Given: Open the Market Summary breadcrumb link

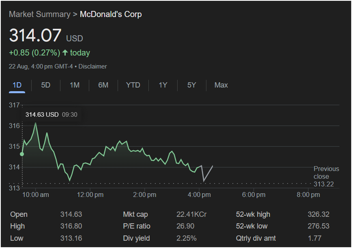Looking at the screenshot, I should click(x=39, y=14).
